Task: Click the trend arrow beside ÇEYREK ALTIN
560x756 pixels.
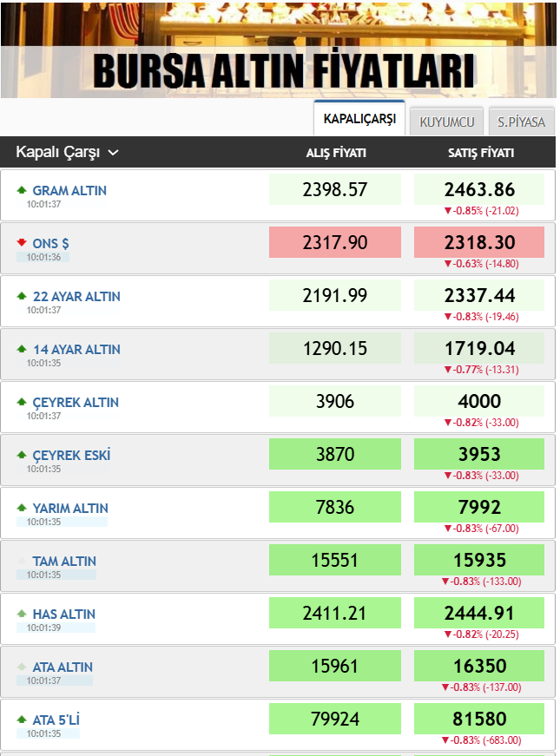Action: [x=22, y=402]
